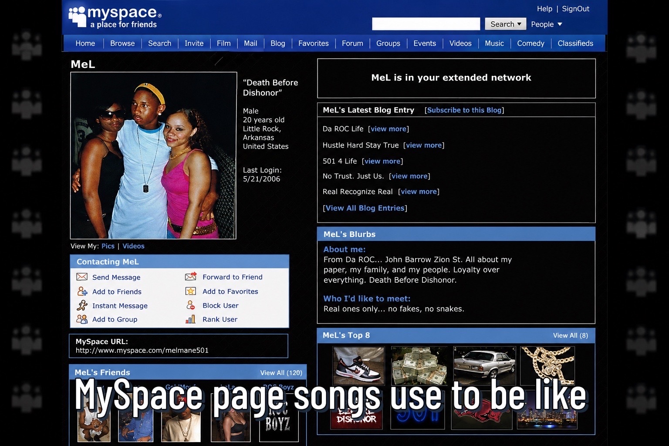This screenshot has height=446, width=669.
Task: Open Film in the navigation bar
Action: click(223, 44)
